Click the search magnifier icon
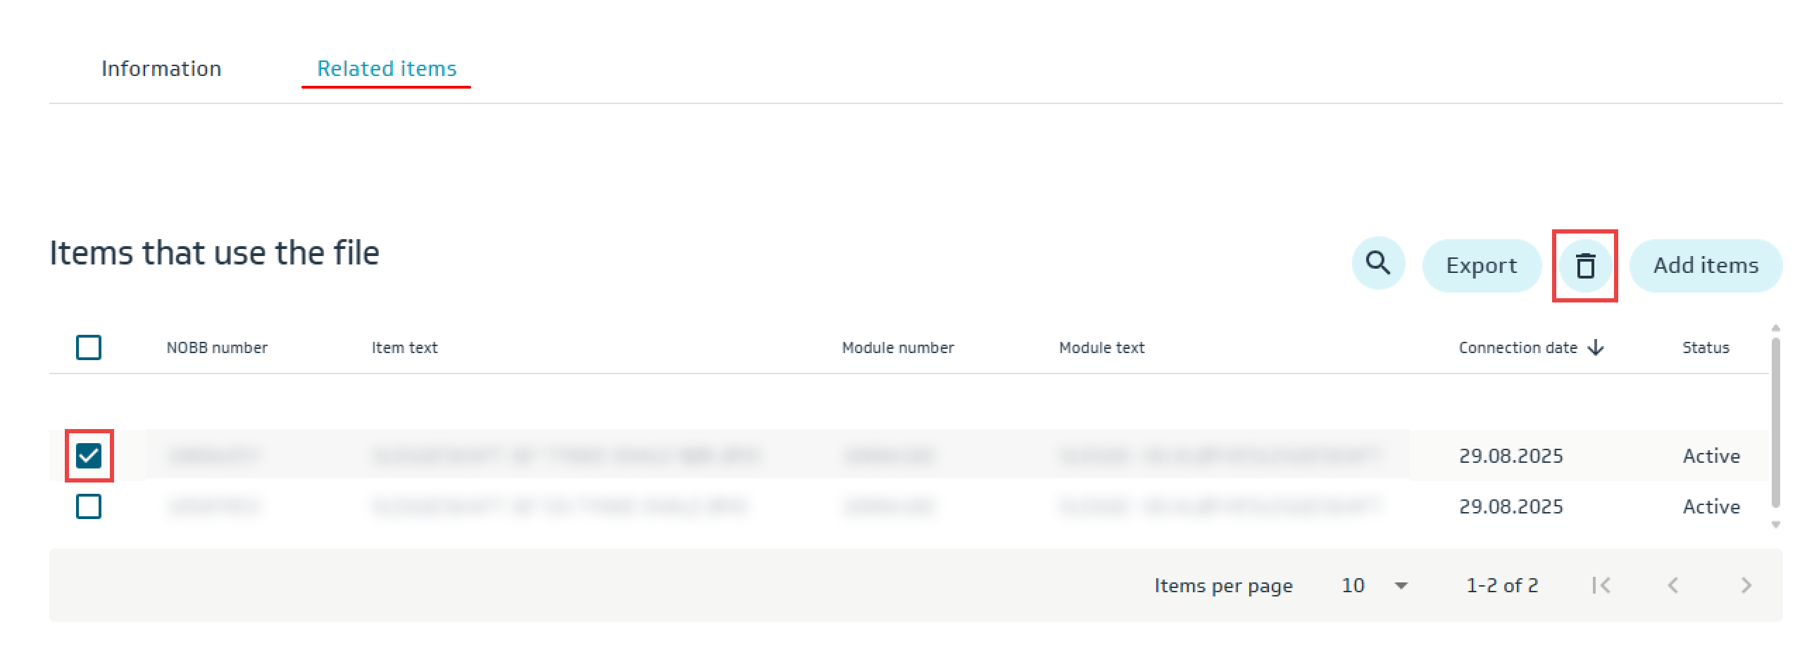This screenshot has width=1814, height=664. (x=1377, y=264)
